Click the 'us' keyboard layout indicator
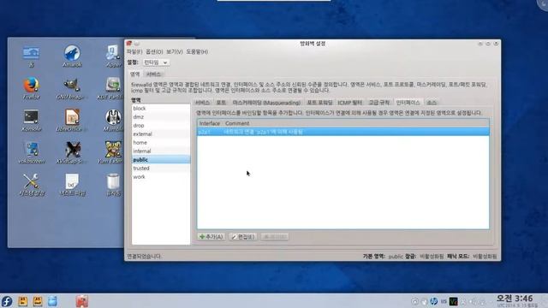Image resolution: width=548 pixels, height=308 pixels. 444,301
